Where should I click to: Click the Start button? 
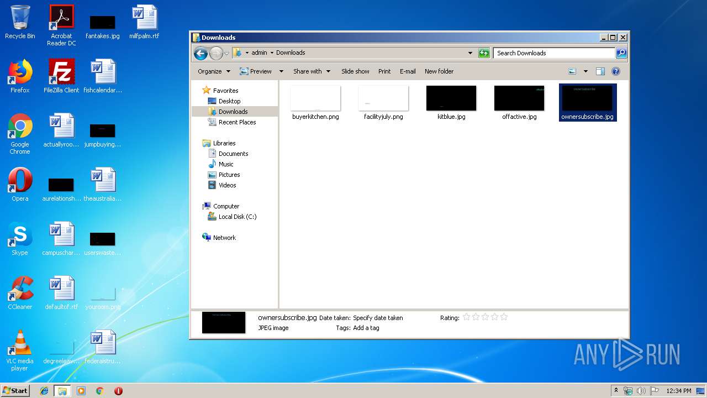click(15, 391)
